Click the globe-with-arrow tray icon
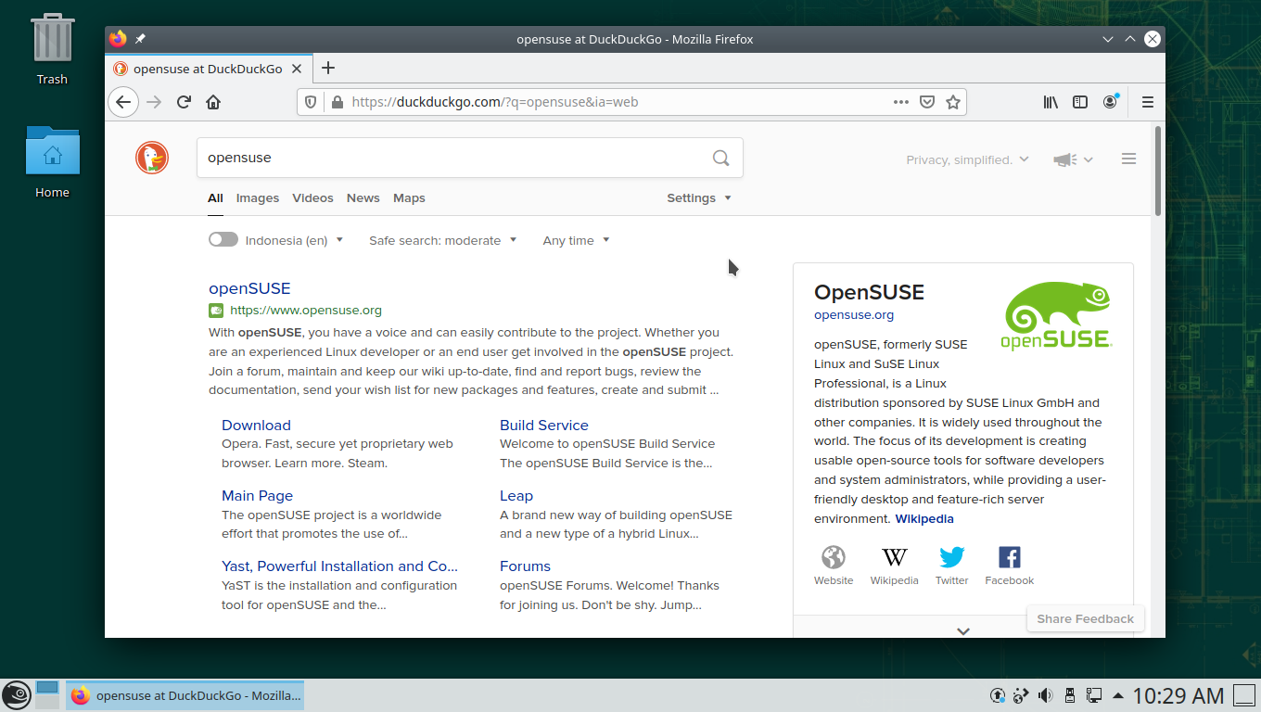The width and height of the screenshot is (1261, 712). (x=1022, y=695)
